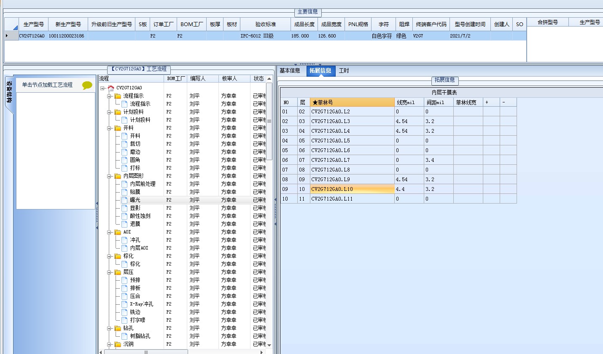Click the CV2G712GA0.L3 film number cell
Screen dimensions: 603x354
352,121
